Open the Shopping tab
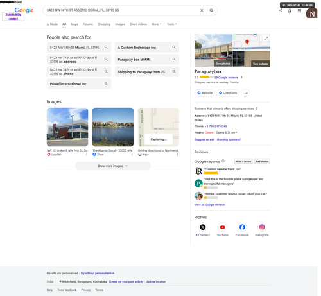The image size is (321, 296). (x=104, y=24)
